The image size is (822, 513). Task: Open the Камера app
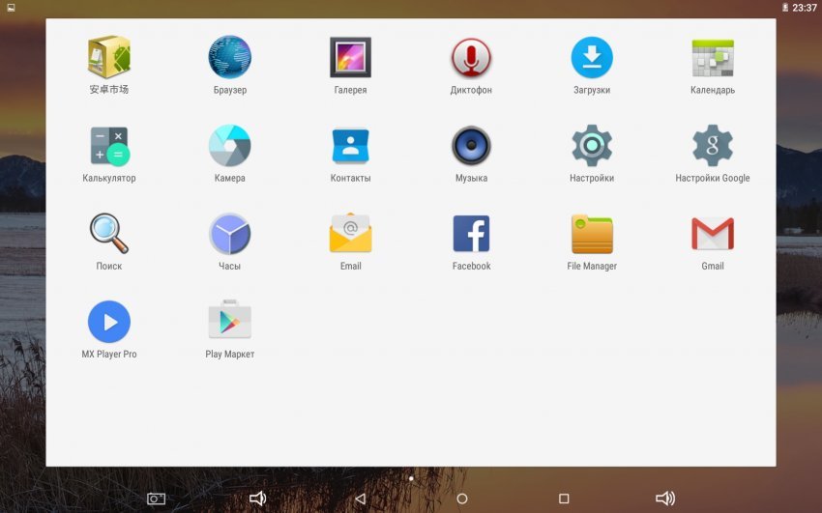[x=229, y=145]
